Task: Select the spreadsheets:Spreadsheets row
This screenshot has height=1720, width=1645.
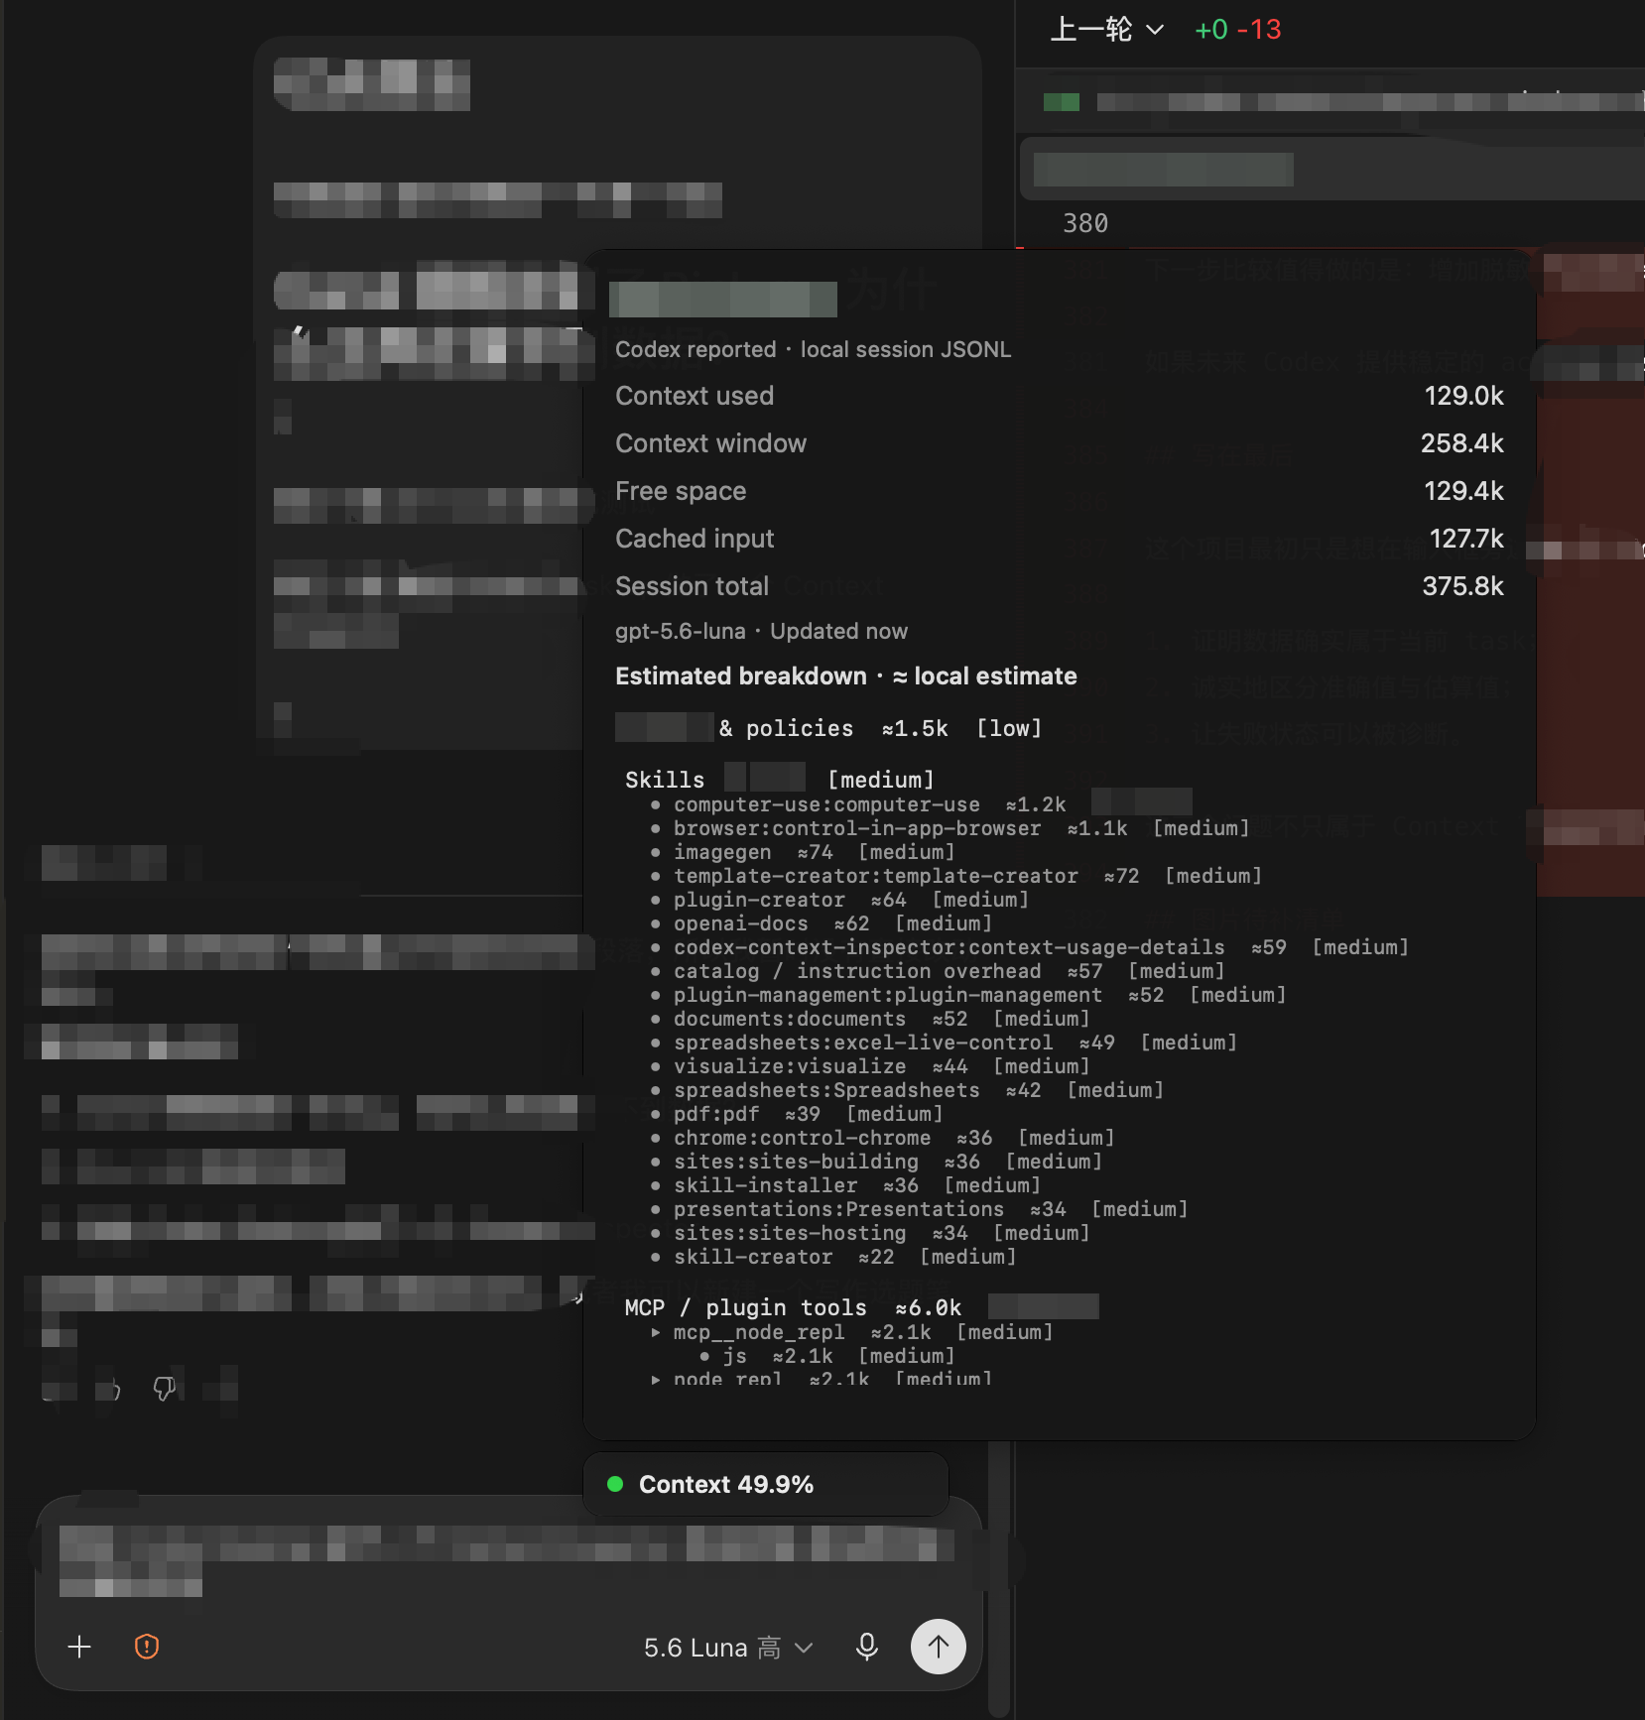Action: point(907,1090)
